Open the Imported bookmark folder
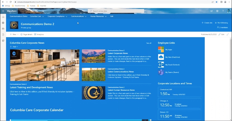 pyautogui.click(x=42, y=6)
